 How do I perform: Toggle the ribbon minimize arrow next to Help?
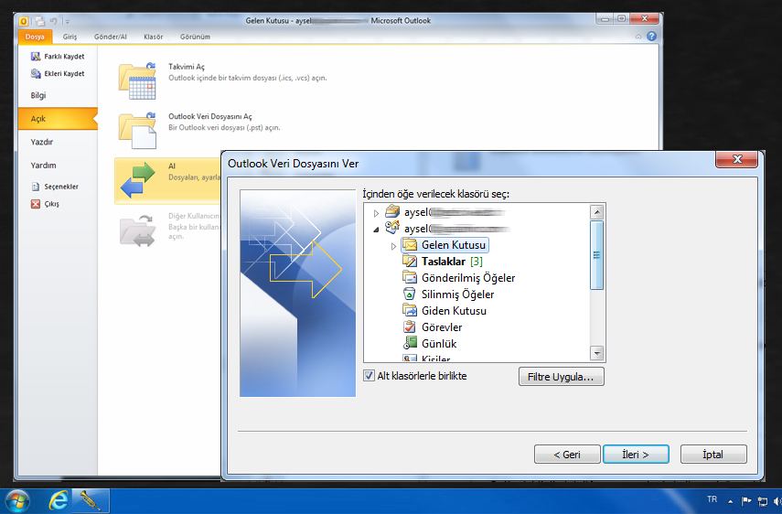(x=638, y=37)
